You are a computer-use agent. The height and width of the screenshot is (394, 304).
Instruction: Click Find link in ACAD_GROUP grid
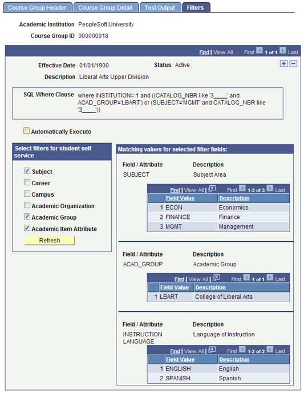(x=179, y=279)
